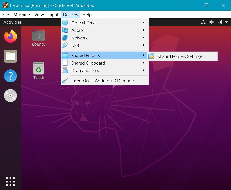Open the Machine menu
231x190 pixels.
pos(21,15)
